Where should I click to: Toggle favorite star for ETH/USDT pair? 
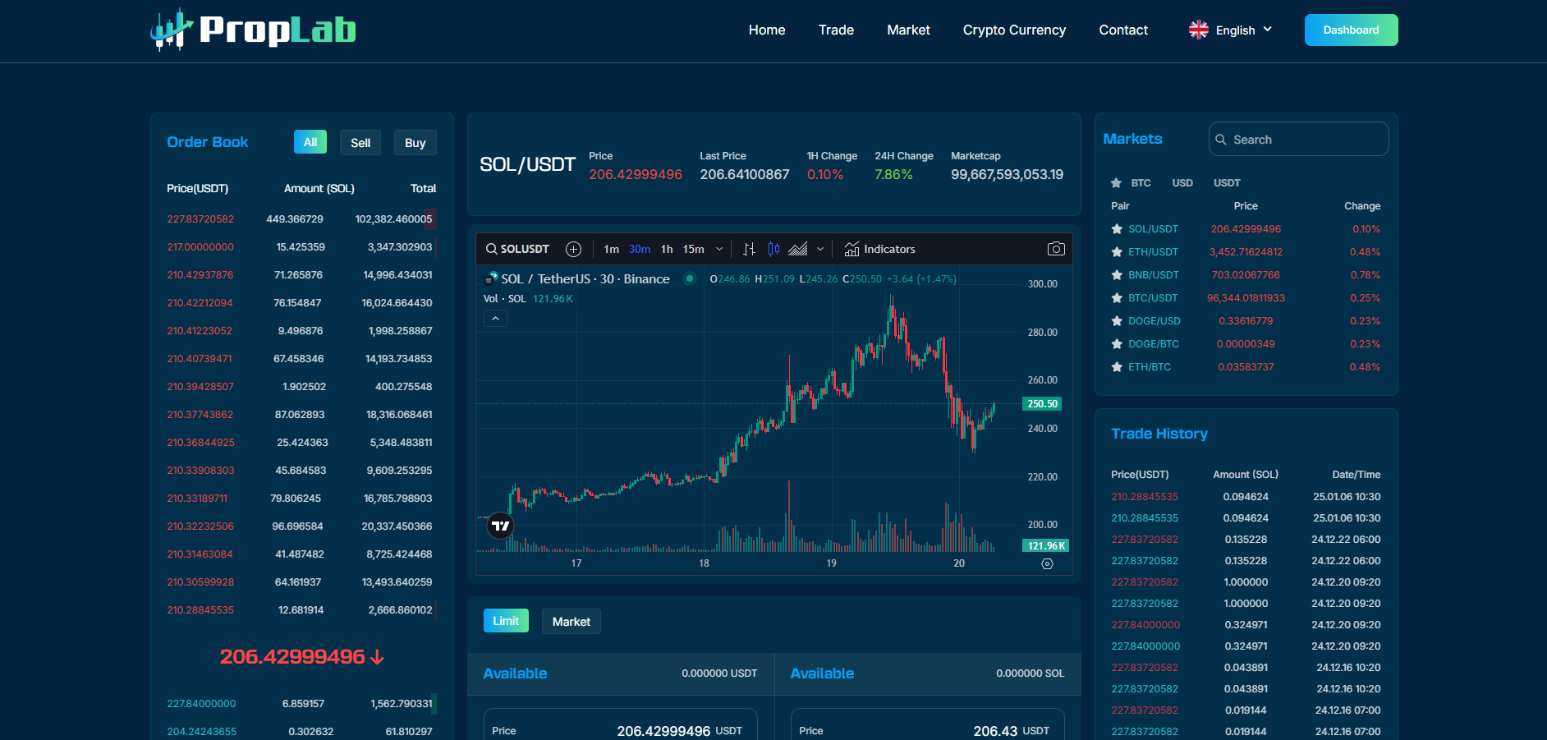click(1117, 252)
